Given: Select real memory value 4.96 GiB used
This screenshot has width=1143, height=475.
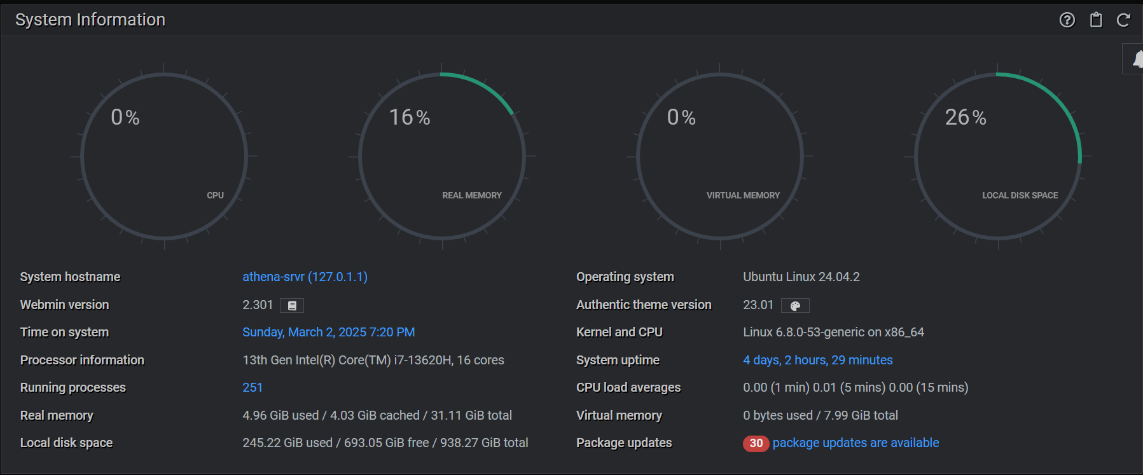Looking at the screenshot, I should click(377, 415).
